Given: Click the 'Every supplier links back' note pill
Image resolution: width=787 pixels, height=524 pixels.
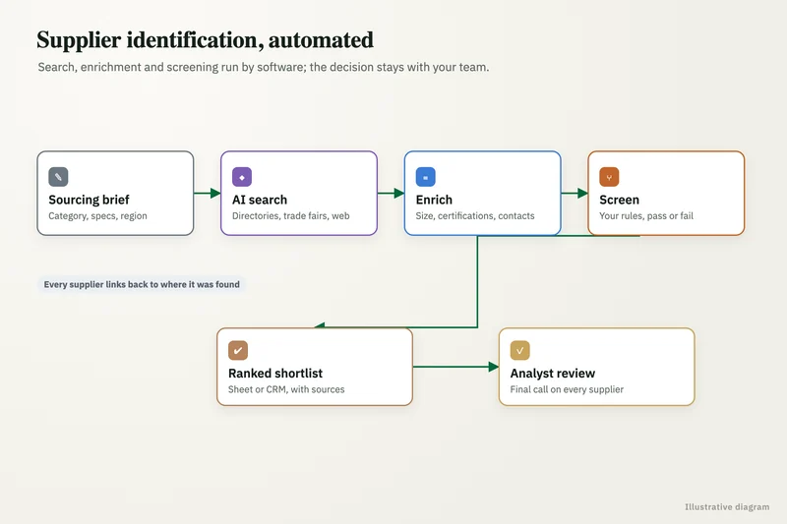Looking at the screenshot, I should pyautogui.click(x=142, y=284).
